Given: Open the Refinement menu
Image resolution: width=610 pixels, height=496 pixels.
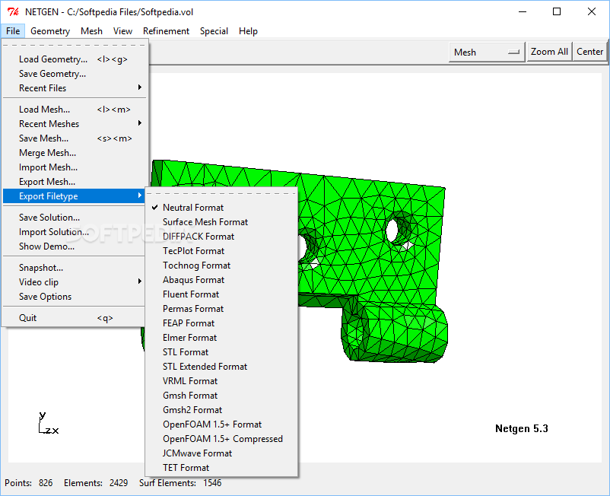Looking at the screenshot, I should (166, 30).
